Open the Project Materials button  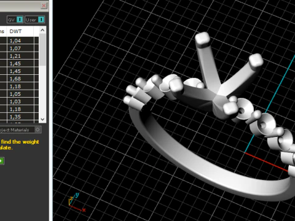[20, 130]
